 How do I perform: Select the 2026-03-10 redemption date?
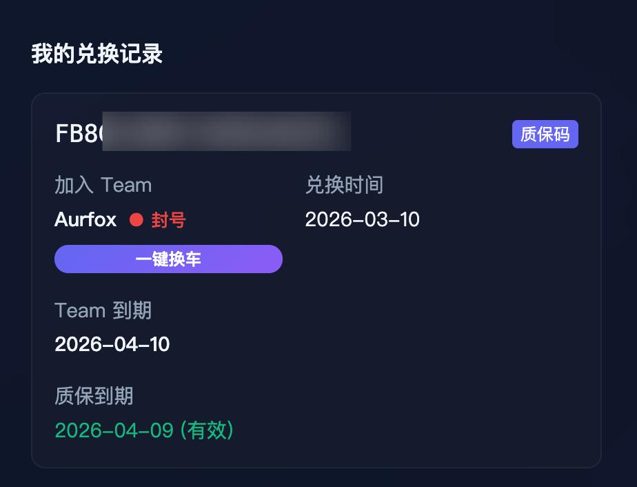(x=362, y=219)
